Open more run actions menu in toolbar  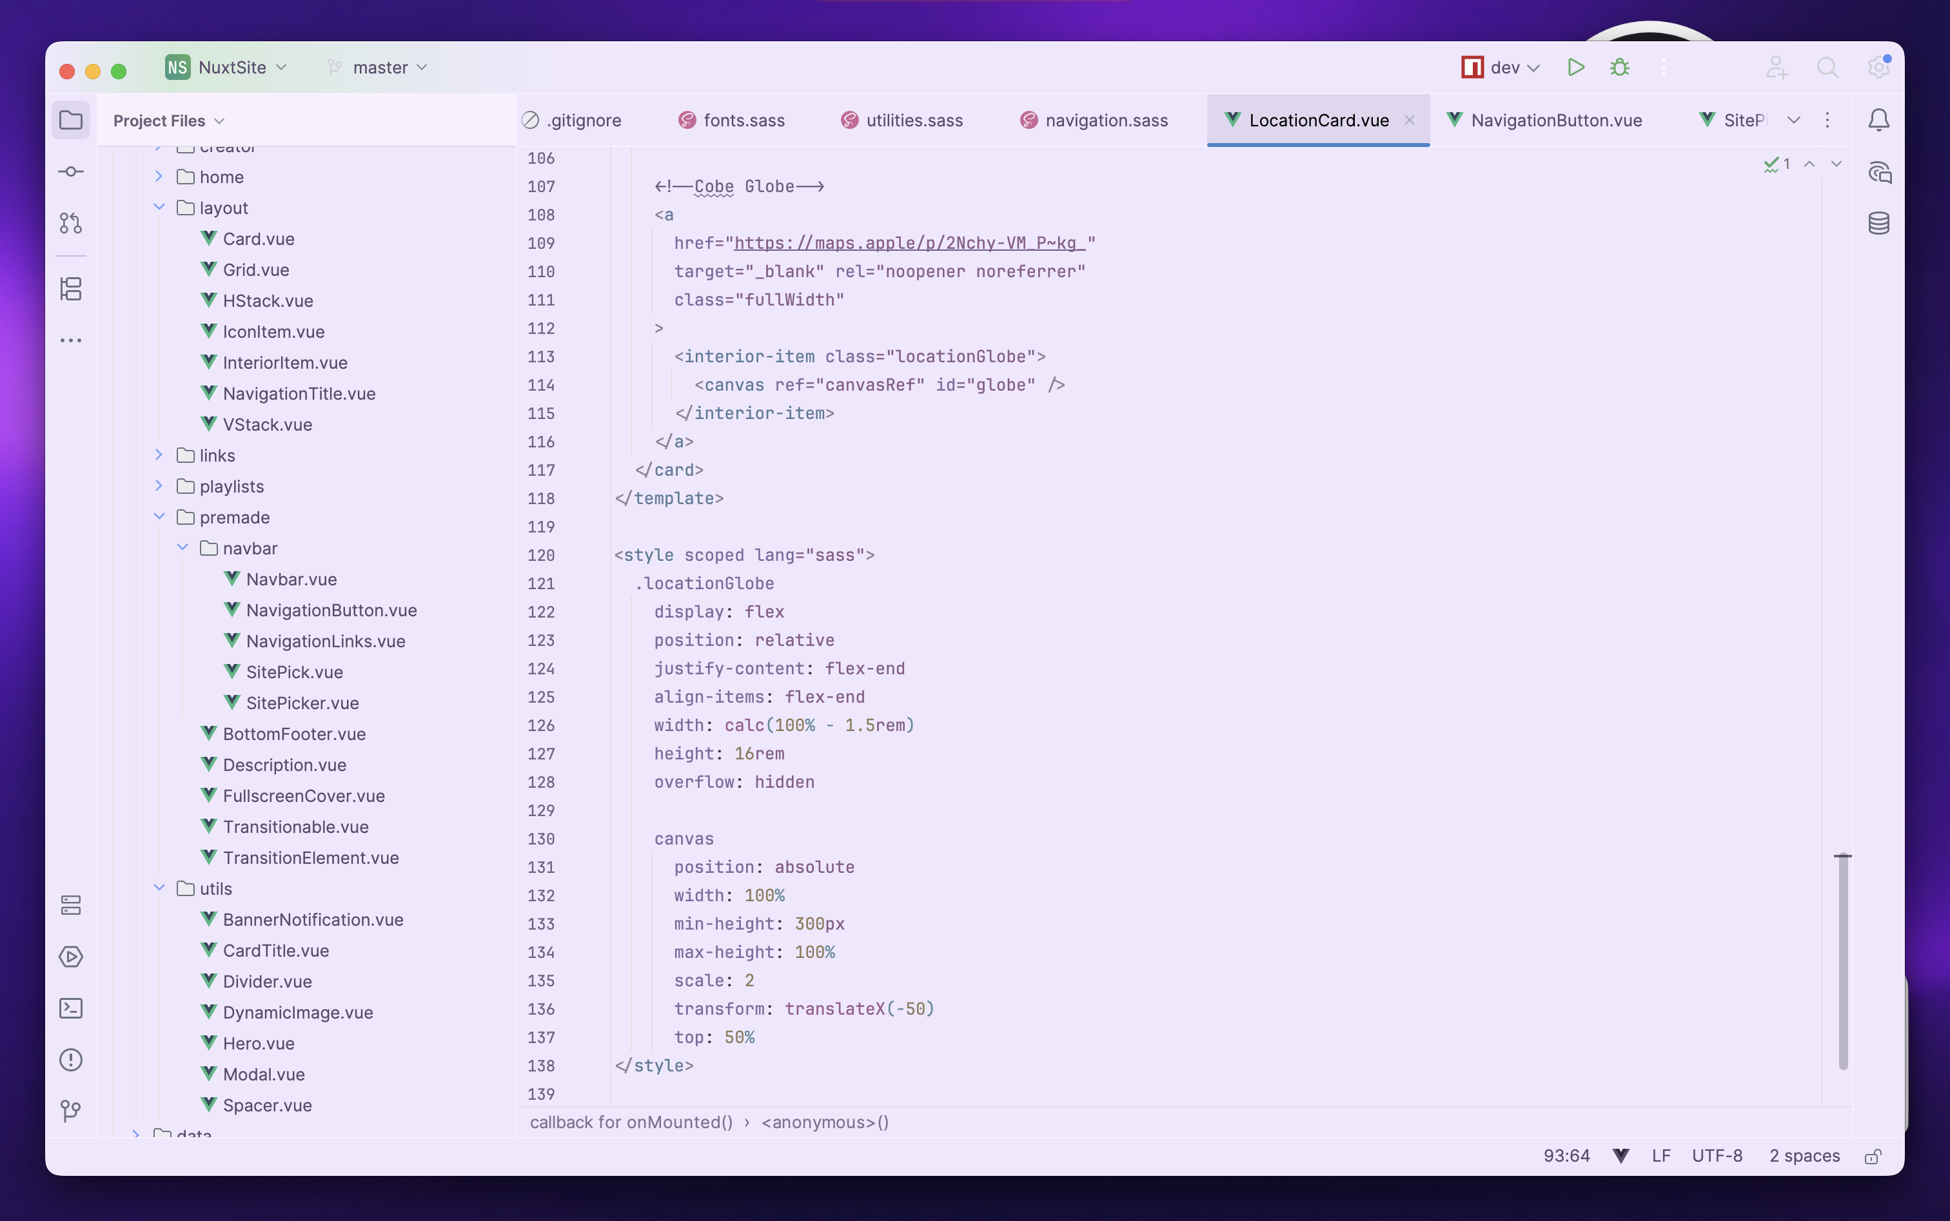[1664, 67]
